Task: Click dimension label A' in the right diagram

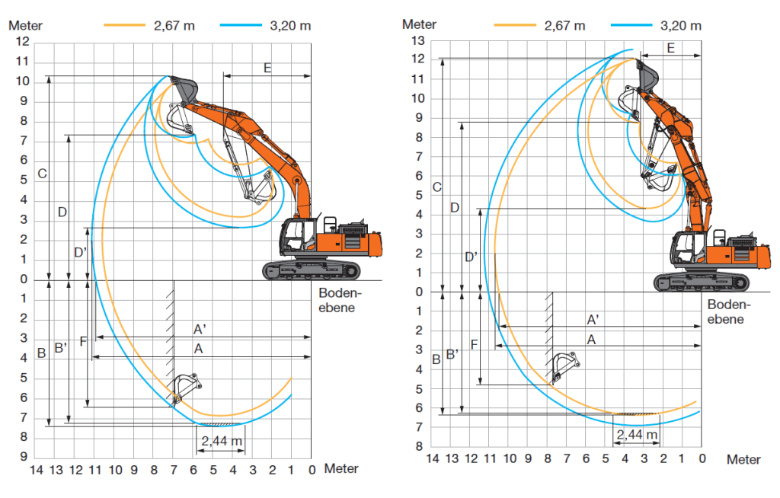Action: (593, 319)
